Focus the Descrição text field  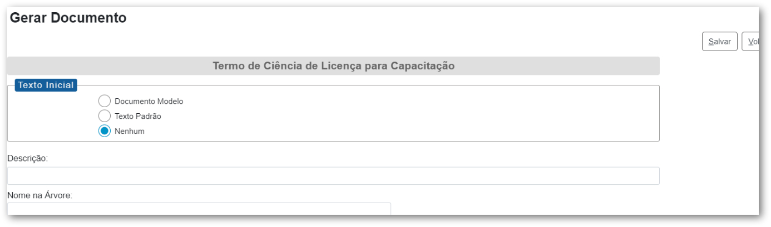point(333,176)
